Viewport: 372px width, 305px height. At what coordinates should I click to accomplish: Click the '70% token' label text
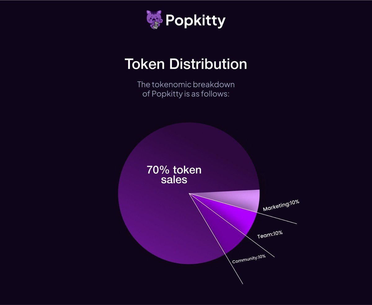click(174, 170)
